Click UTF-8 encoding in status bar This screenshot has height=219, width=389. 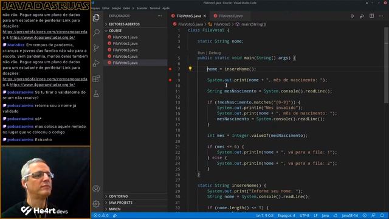click(305, 215)
